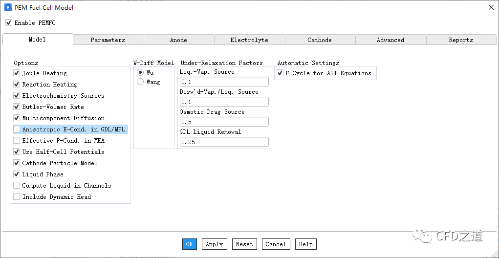The image size is (499, 258).
Task: Select the Wang W-Diff model
Action: pos(140,82)
